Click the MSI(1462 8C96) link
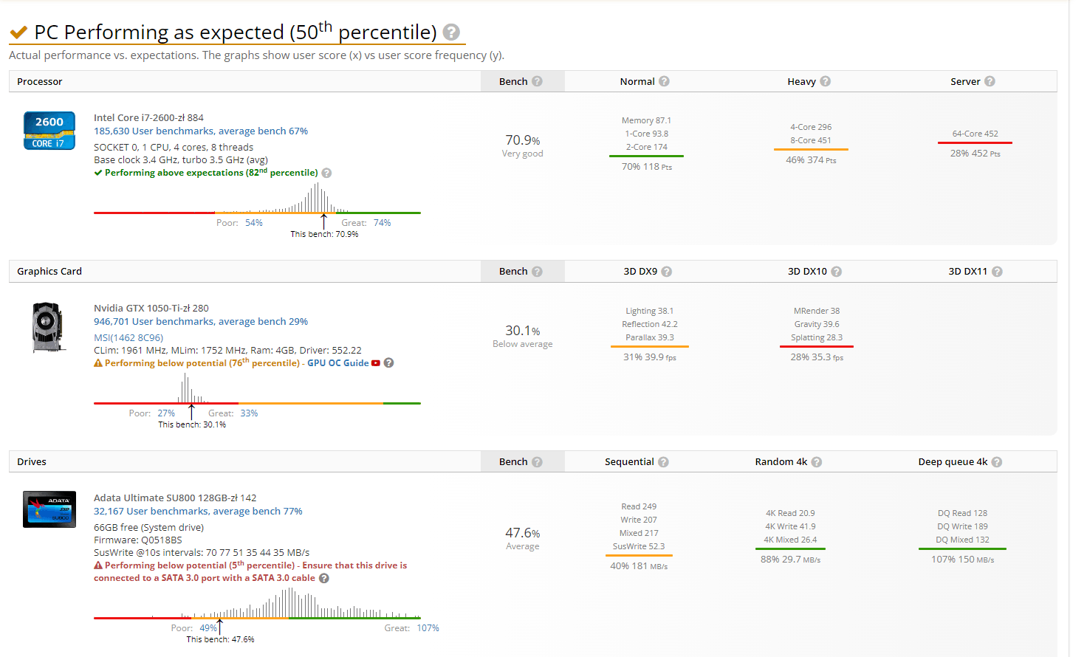Screen dimensions: 1087x657 pyautogui.click(x=128, y=337)
